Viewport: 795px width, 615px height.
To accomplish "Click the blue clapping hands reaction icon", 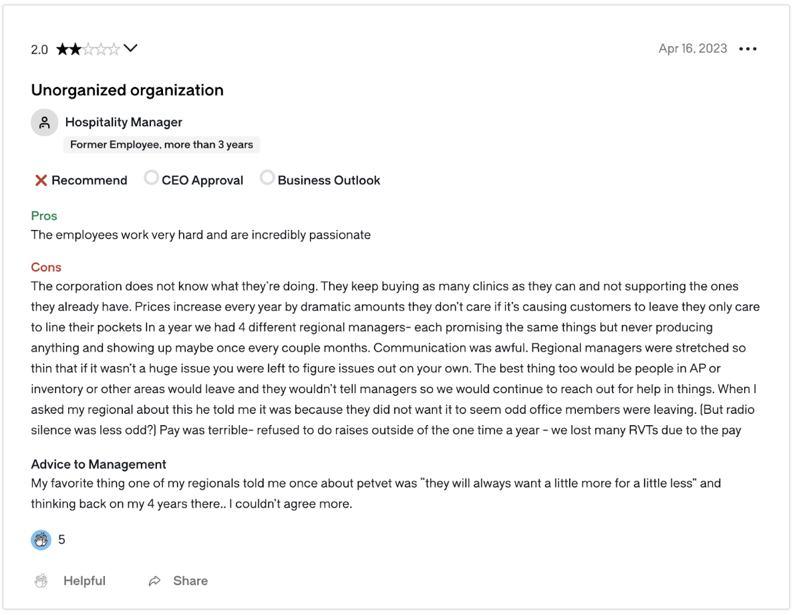I will (41, 539).
